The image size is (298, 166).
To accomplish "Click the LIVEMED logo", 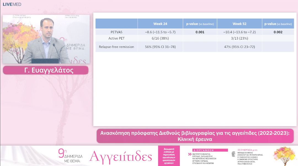I will 12,4.
